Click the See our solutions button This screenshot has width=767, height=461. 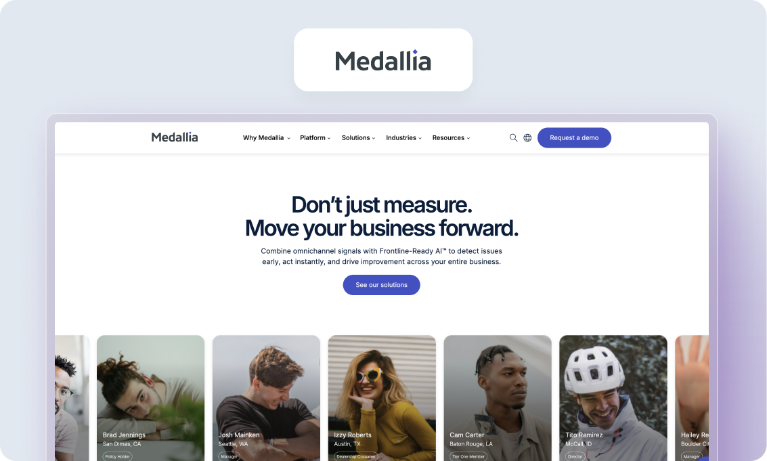(x=382, y=285)
